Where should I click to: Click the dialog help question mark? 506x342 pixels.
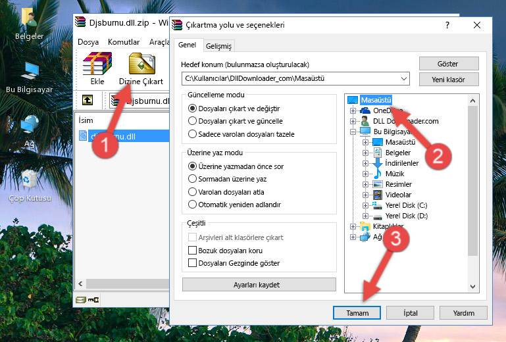[x=447, y=25]
